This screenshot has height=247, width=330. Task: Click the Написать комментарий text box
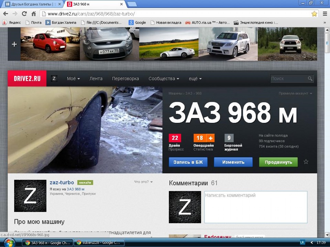(256, 207)
